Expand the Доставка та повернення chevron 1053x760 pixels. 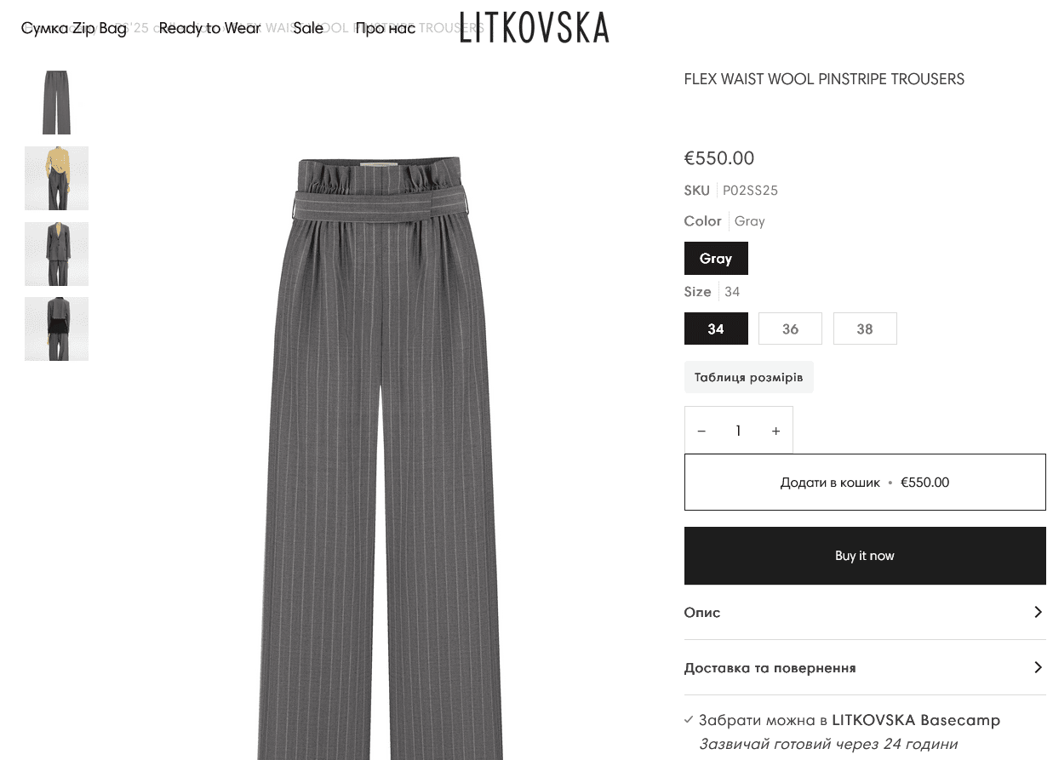(x=1038, y=667)
